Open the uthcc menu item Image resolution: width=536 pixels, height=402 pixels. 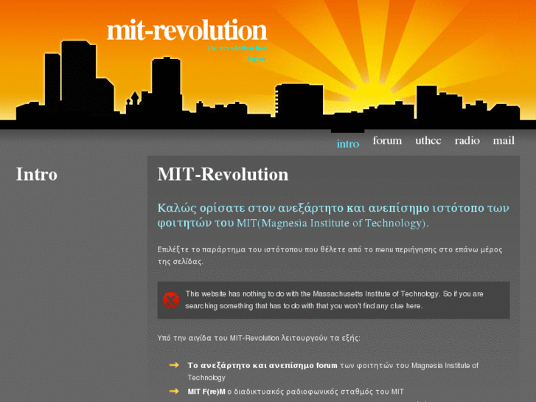pos(428,140)
